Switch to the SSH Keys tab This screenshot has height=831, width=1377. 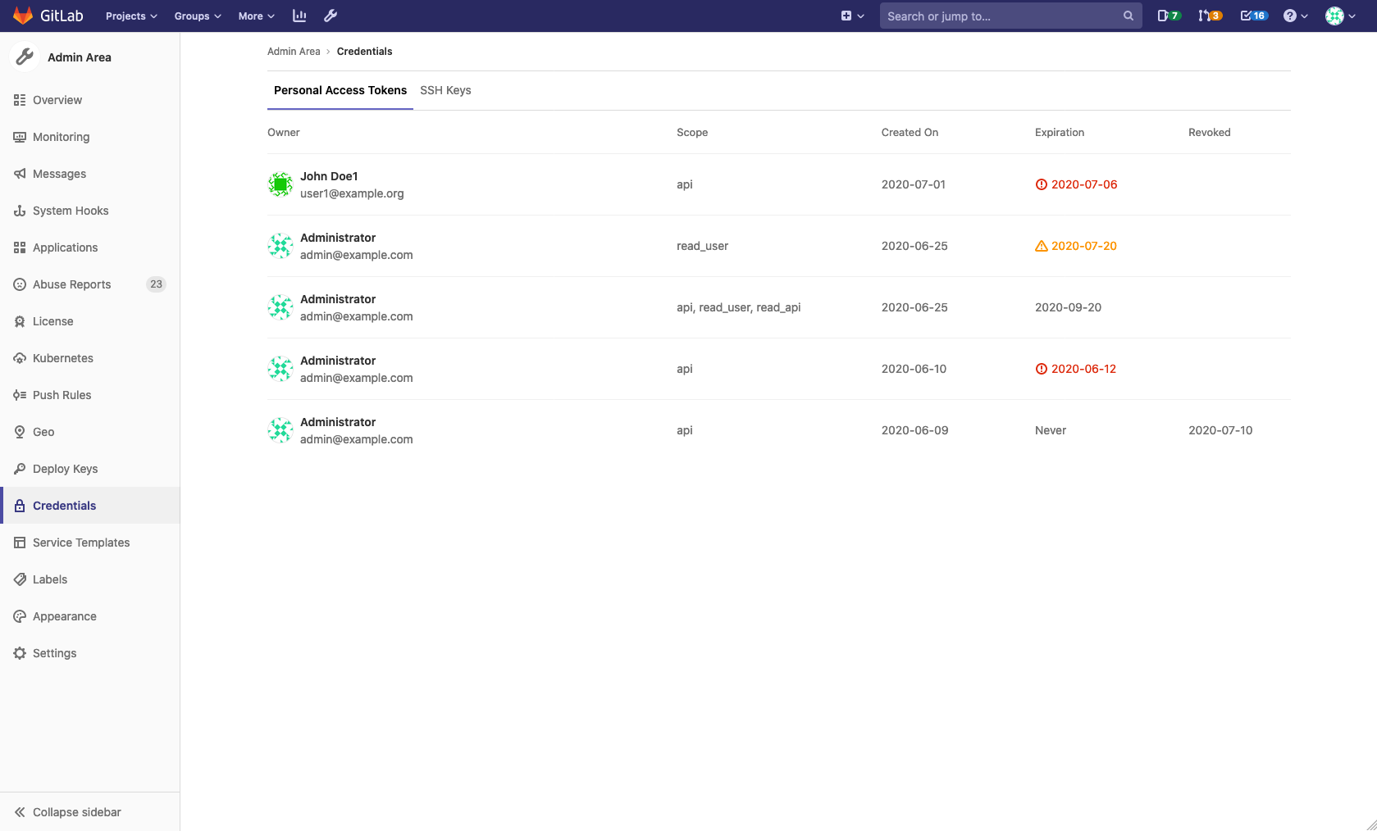point(445,90)
